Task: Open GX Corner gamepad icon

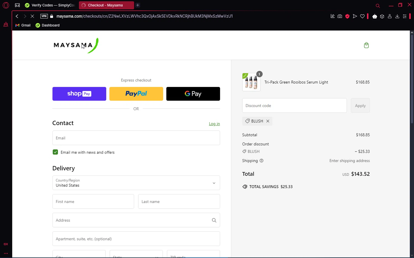Action: (x=17, y=5)
